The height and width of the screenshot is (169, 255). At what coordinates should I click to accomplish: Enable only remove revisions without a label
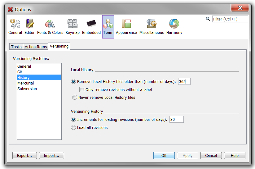[82, 90]
